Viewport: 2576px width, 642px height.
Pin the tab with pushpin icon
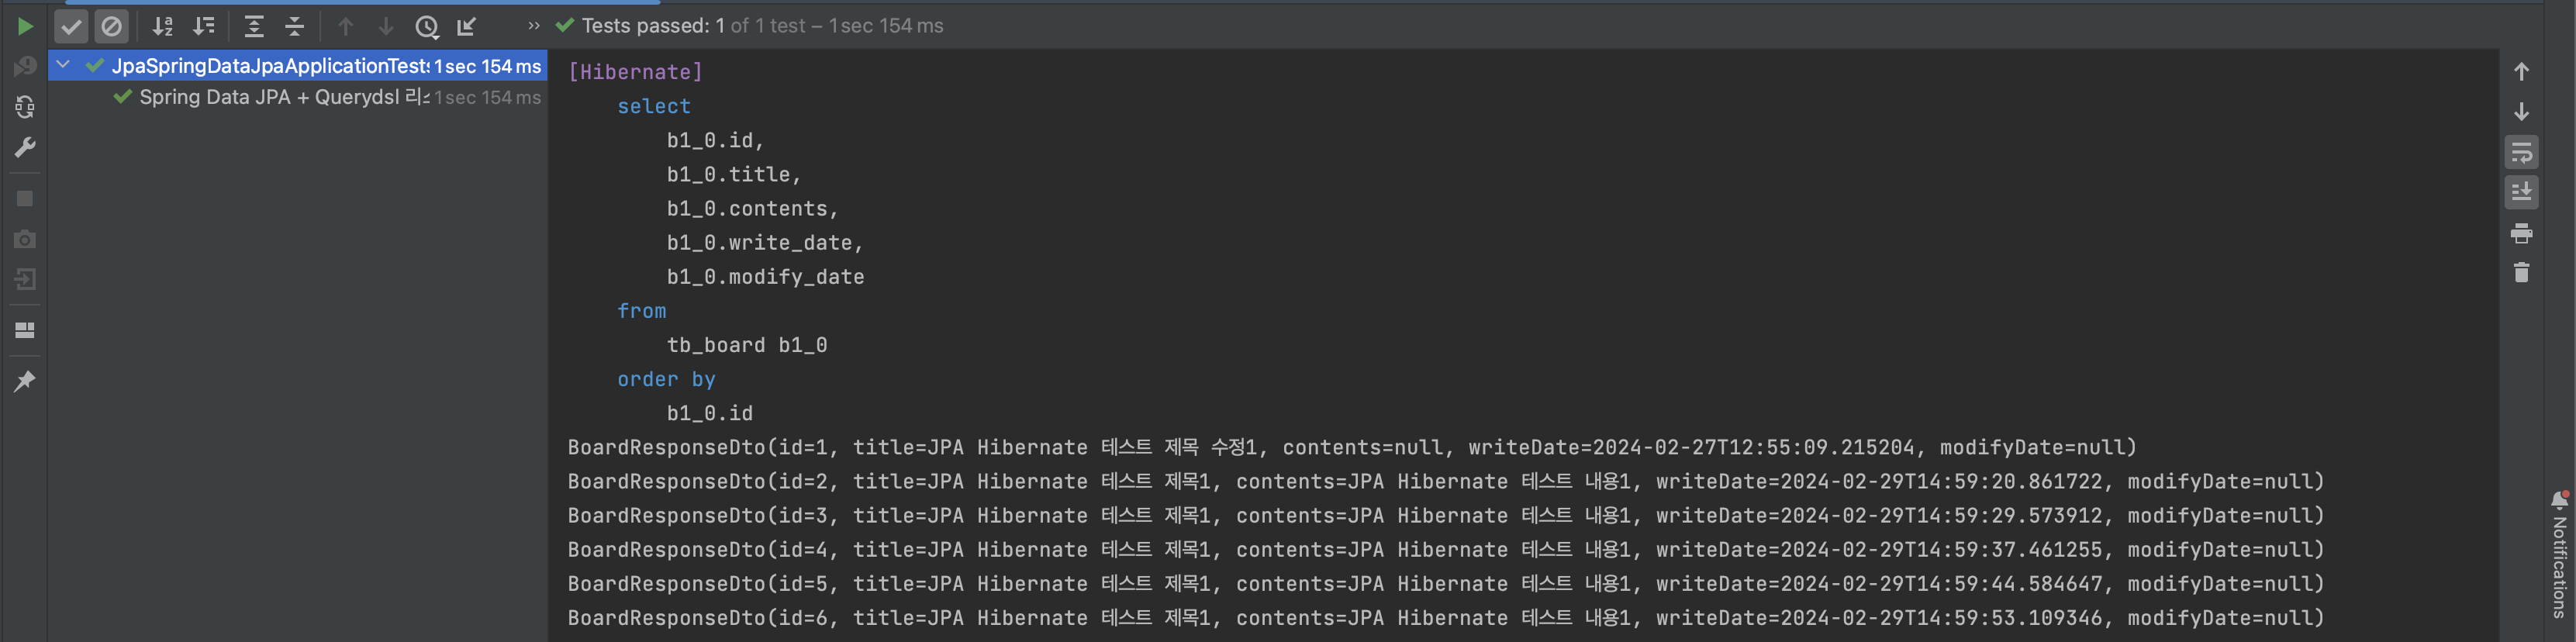pyautogui.click(x=25, y=381)
